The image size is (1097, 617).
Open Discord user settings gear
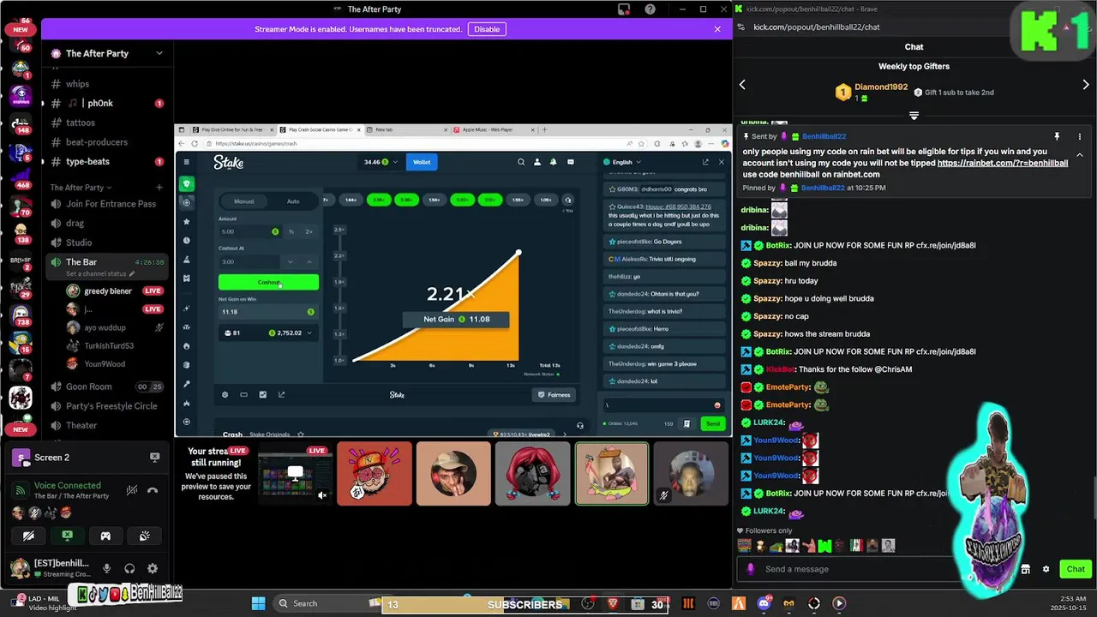(x=152, y=568)
